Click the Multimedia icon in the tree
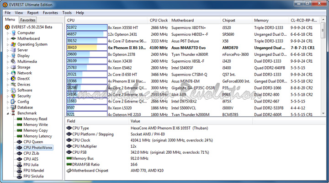Image resolution: width=329 pixels, height=183 pixels. click(x=13, y=61)
